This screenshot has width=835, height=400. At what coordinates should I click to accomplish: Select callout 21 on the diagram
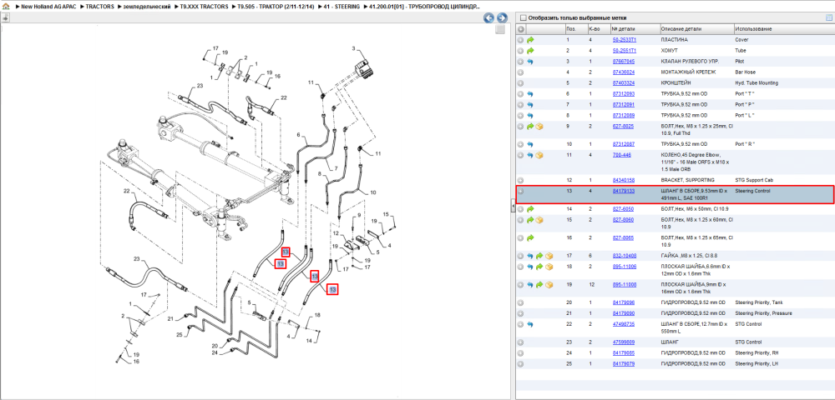tap(171, 318)
